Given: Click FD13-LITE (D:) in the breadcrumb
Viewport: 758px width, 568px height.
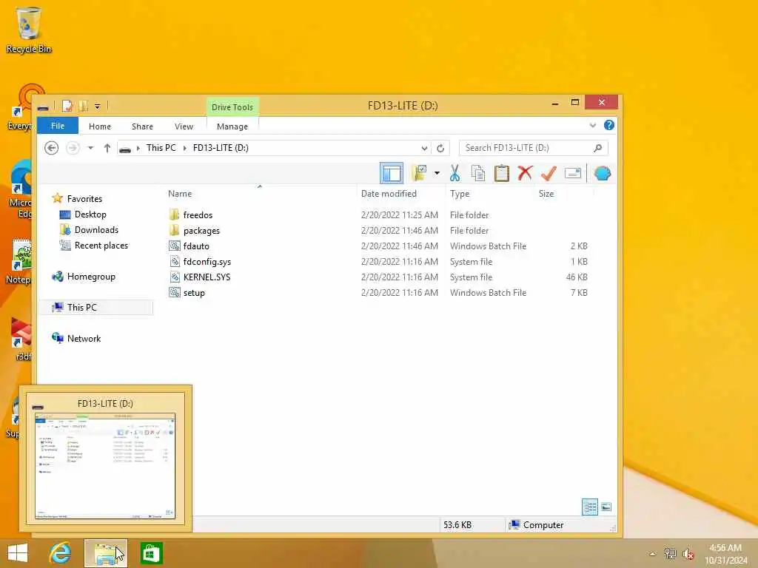Looking at the screenshot, I should [x=221, y=148].
